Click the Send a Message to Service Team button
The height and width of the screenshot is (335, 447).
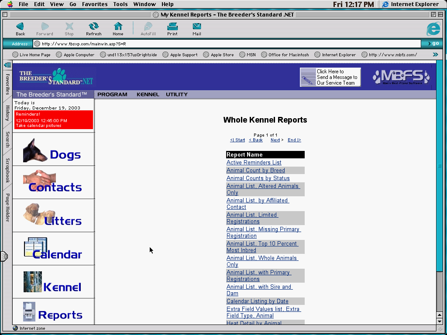(330, 77)
